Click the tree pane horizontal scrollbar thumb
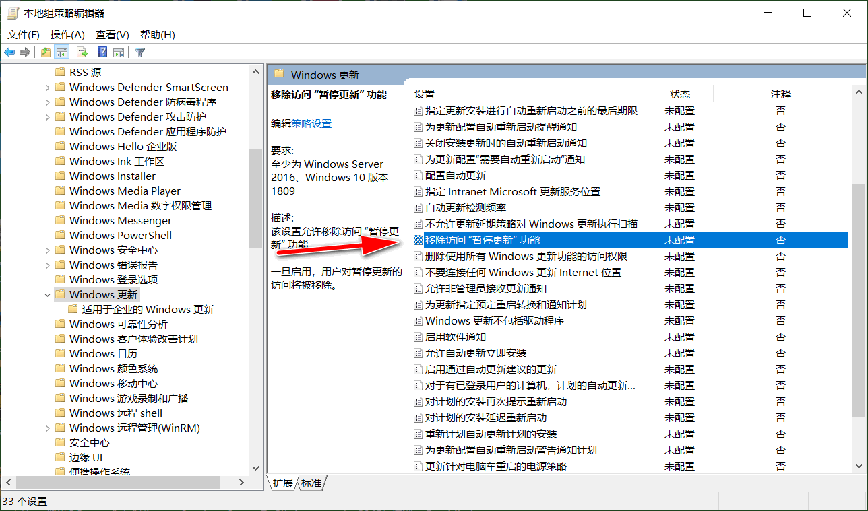Image resolution: width=868 pixels, height=511 pixels. [x=118, y=482]
